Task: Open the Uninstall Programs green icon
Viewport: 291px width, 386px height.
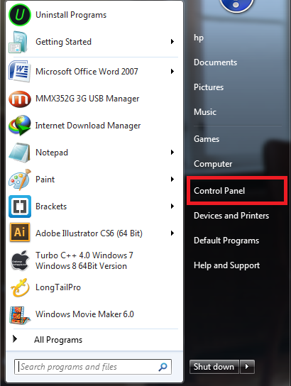Action: pos(20,15)
